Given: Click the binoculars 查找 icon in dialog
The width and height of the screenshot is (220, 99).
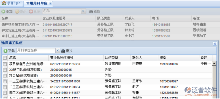Looking at the screenshot, I should (63, 51).
